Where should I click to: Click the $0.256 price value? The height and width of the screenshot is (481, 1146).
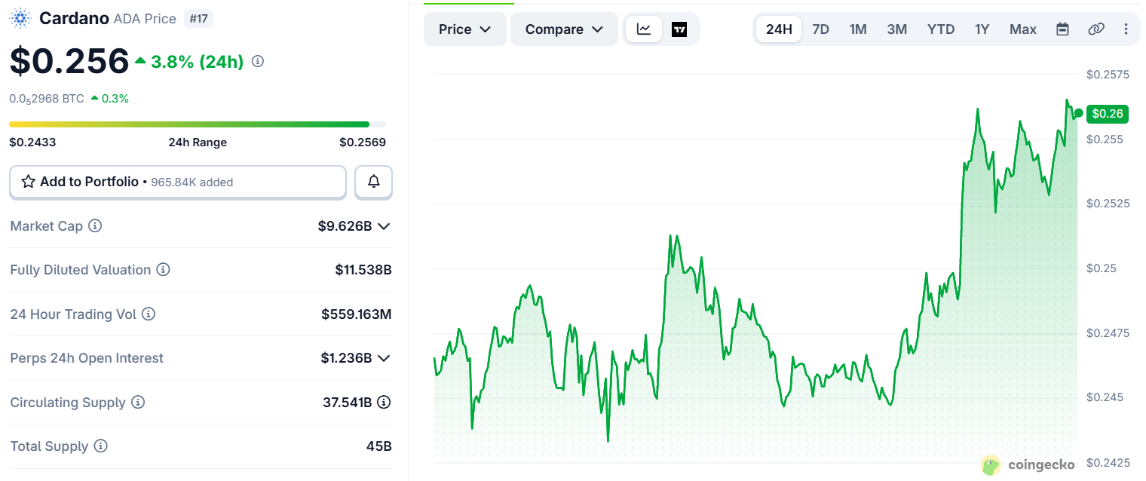(x=69, y=61)
